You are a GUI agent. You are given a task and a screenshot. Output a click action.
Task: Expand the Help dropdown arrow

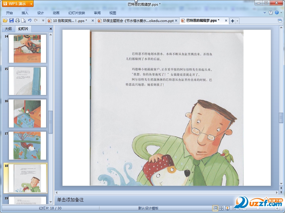[281, 12]
